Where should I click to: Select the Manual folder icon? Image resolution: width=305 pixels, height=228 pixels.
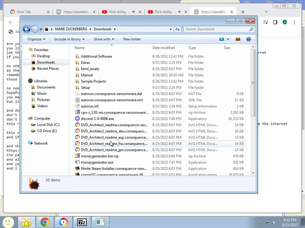pyautogui.click(x=77, y=75)
